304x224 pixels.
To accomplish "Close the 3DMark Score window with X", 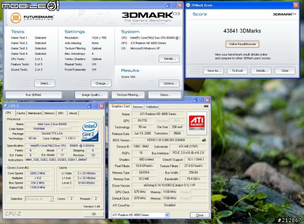I will tap(296, 5).
